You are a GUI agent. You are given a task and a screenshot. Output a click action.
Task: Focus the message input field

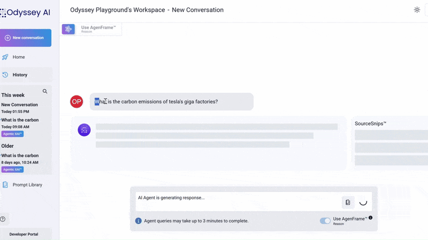pyautogui.click(x=238, y=202)
